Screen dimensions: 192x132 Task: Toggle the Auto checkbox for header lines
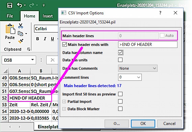tap(162, 36)
